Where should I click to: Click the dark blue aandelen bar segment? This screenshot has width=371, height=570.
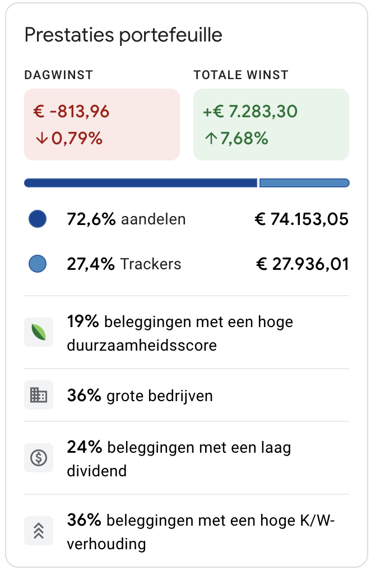[x=141, y=183]
